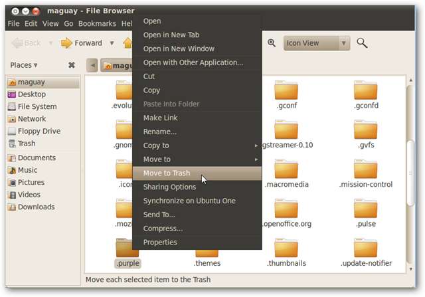Choose Open in New Tab

tap(197, 35)
